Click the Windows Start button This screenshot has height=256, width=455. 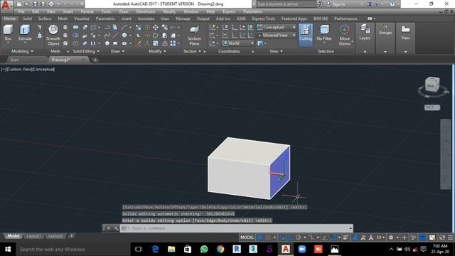pyautogui.click(x=8, y=250)
